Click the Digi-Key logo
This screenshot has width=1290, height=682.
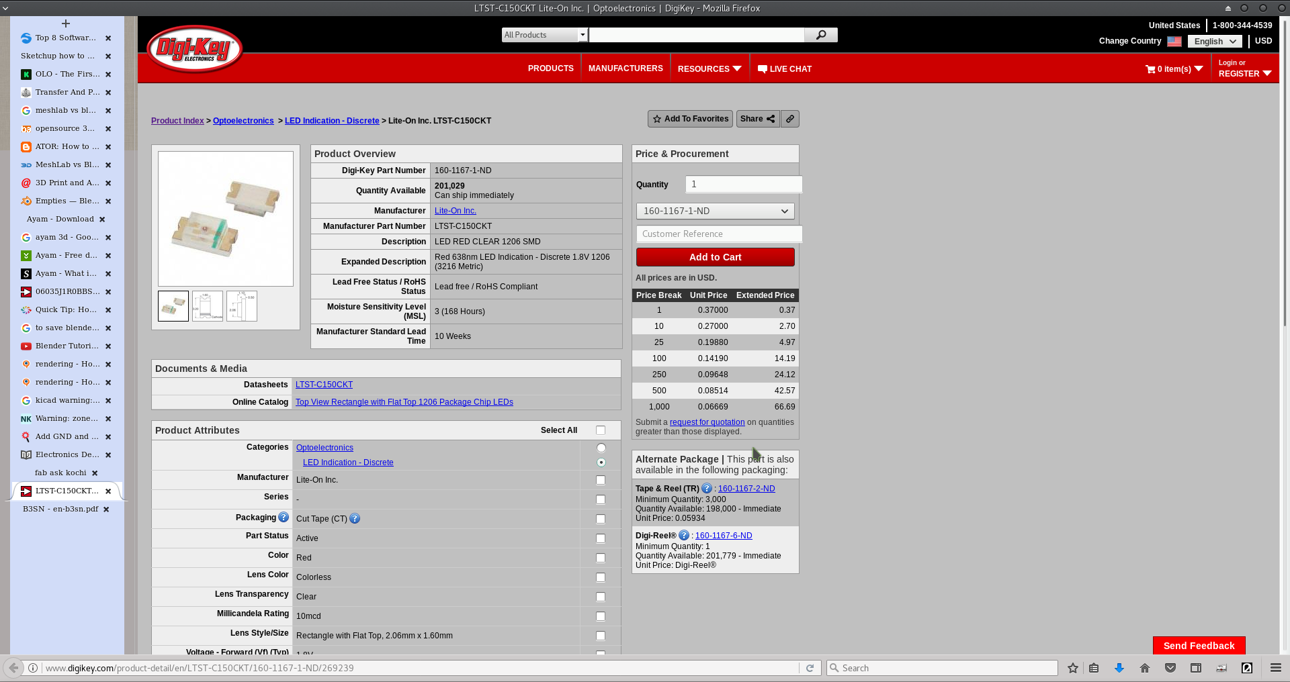click(x=195, y=49)
